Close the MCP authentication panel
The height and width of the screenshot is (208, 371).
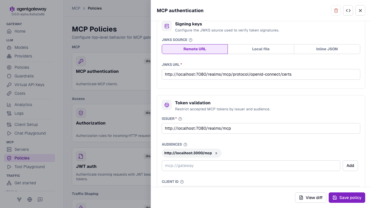point(360,10)
